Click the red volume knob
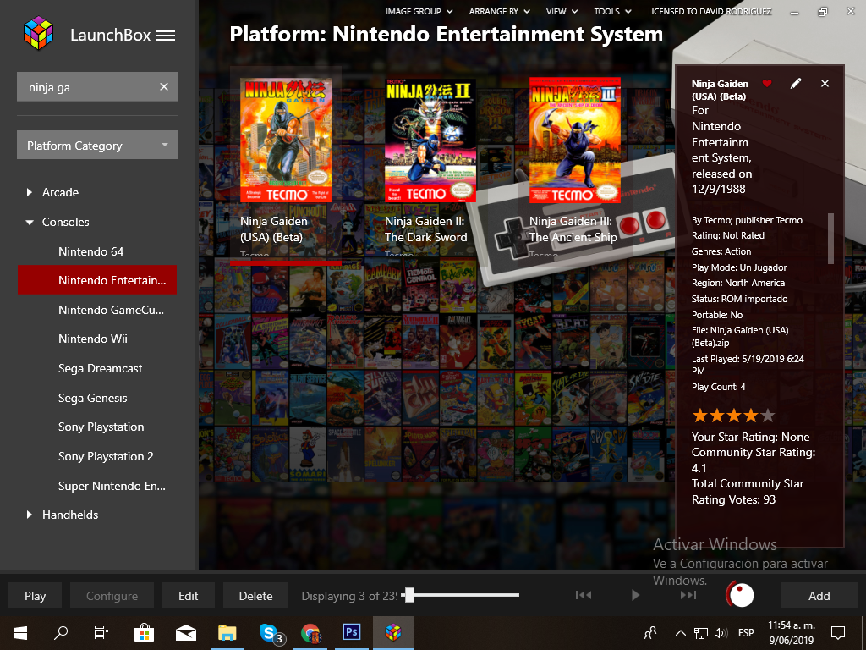Image resolution: width=866 pixels, height=650 pixels. [739, 595]
